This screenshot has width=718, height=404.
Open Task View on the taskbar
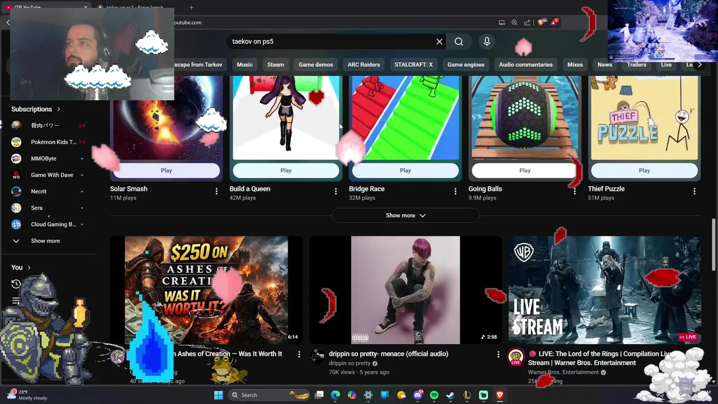[319, 395]
